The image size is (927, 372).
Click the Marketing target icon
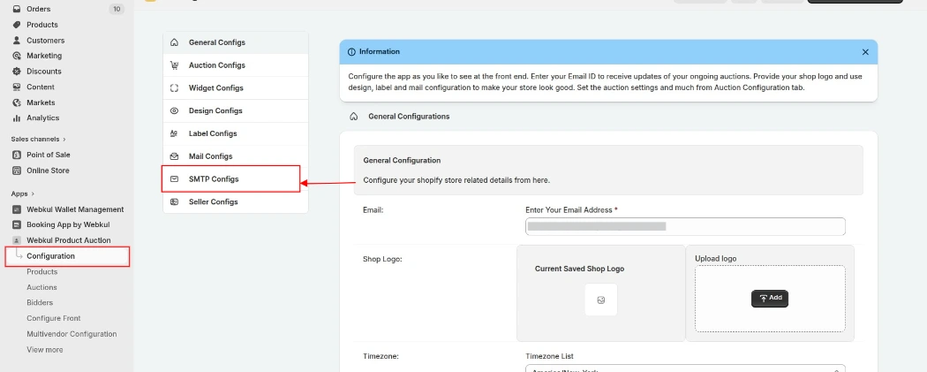[x=17, y=56]
